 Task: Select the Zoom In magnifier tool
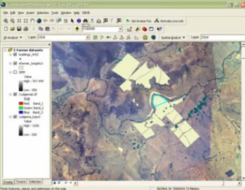coord(6,21)
